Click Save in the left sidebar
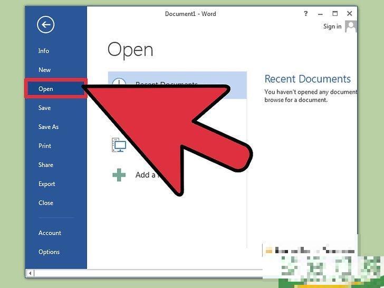The height and width of the screenshot is (288, 384). click(45, 108)
